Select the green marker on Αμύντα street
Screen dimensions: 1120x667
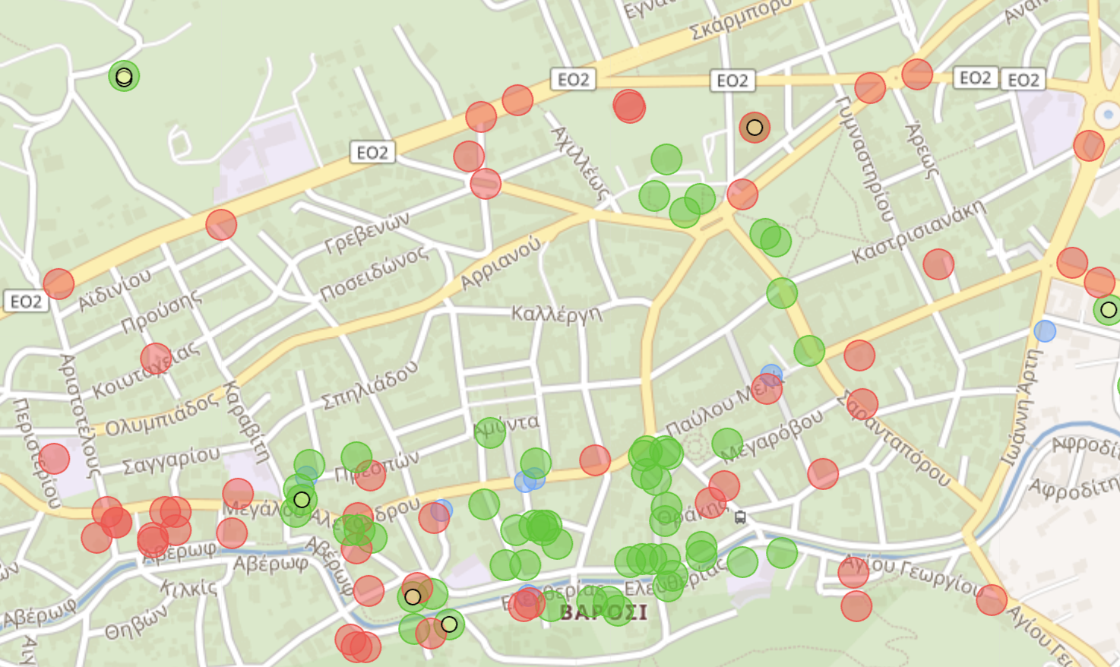(489, 432)
